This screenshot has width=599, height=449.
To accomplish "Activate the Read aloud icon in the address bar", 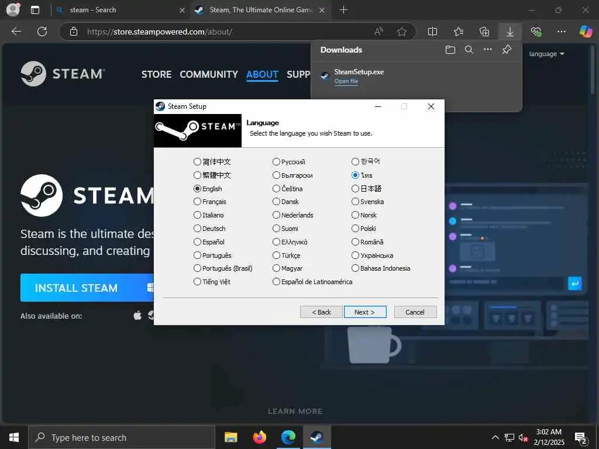I will [378, 32].
